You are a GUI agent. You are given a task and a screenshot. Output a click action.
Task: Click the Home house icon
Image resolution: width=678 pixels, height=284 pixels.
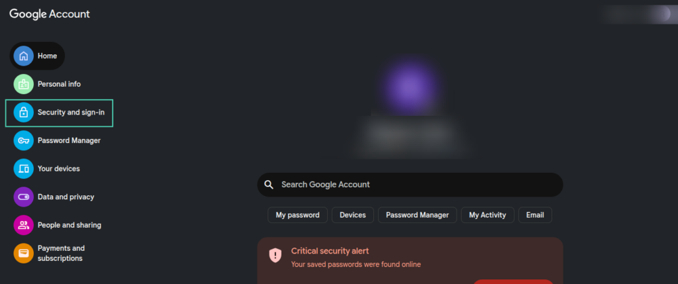(x=24, y=56)
